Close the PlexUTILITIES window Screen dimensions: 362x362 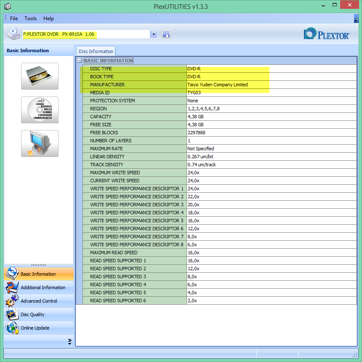click(349, 5)
